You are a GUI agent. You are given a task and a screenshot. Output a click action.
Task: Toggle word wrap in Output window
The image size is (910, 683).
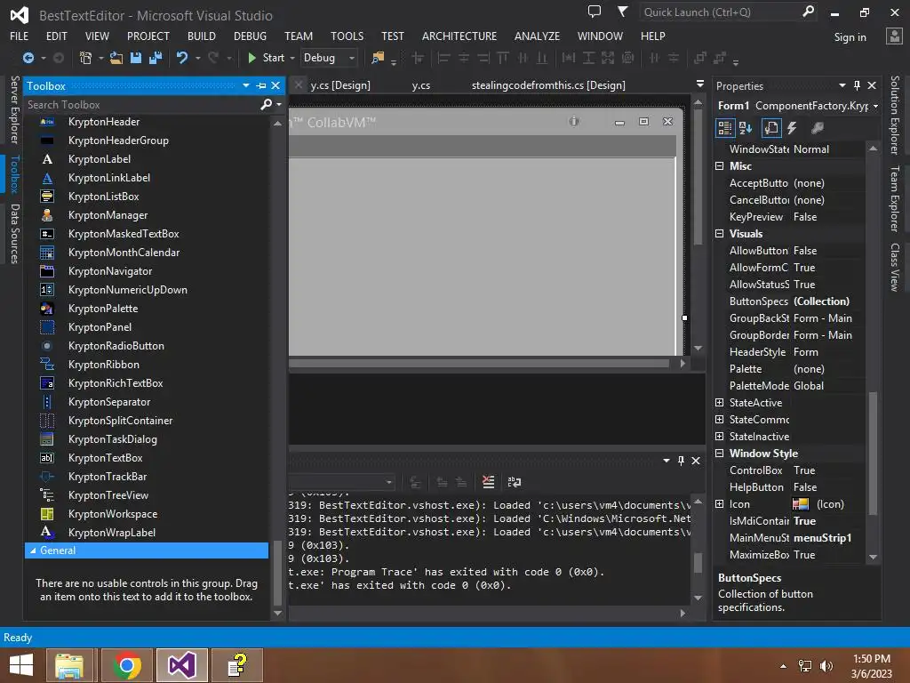tap(515, 481)
